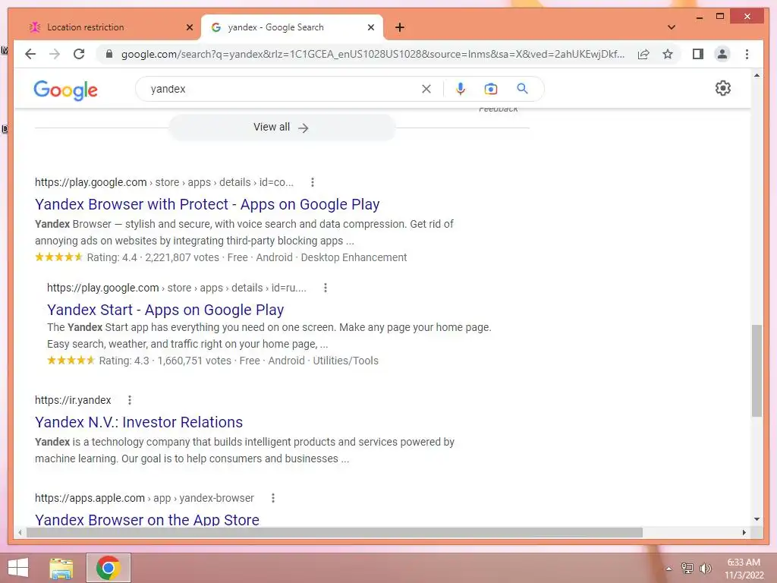Open Yandex N.V.: Investor Relations link
The image size is (777, 583).
pyautogui.click(x=139, y=422)
